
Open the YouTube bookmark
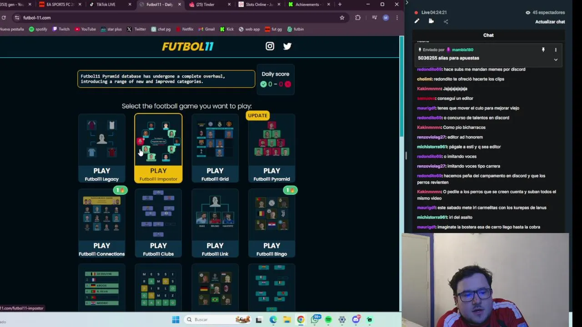[x=85, y=29]
